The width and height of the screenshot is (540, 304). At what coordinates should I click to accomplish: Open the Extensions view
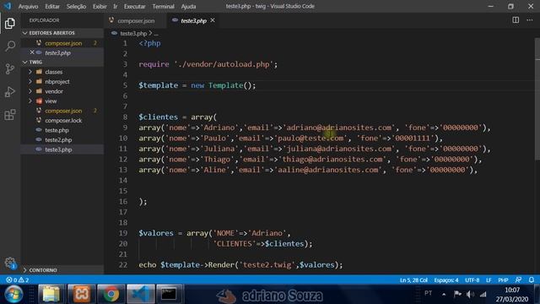tap(10, 115)
